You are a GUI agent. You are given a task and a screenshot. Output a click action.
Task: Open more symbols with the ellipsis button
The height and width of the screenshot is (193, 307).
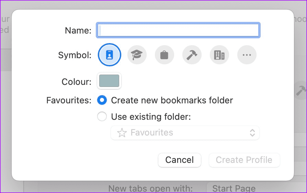(247, 55)
